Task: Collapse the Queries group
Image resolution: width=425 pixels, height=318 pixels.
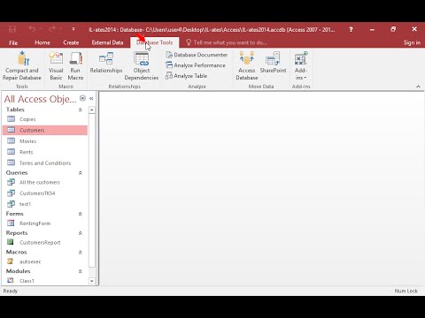Action: pos(80,173)
